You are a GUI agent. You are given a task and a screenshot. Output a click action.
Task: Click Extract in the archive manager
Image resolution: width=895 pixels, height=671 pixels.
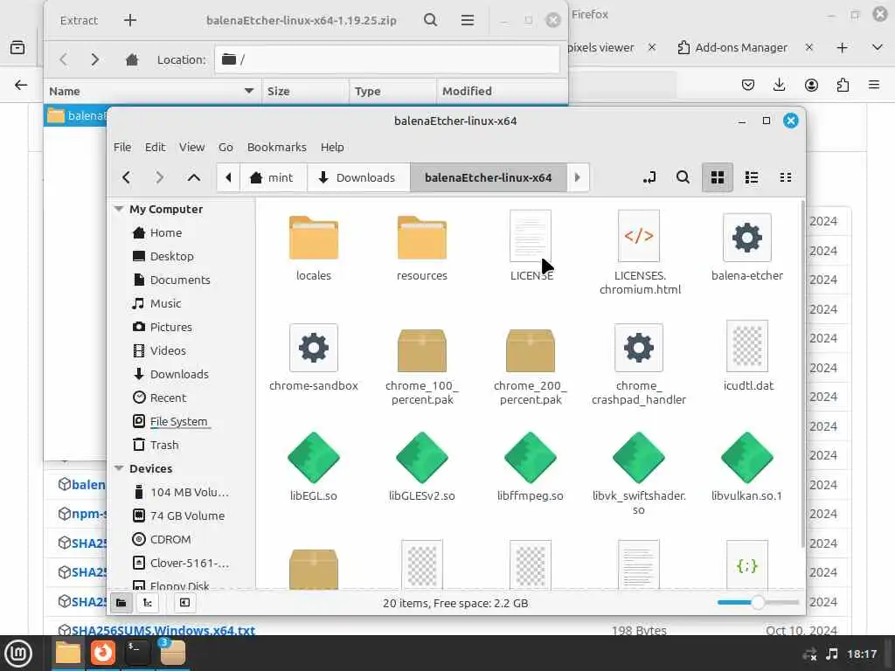[x=79, y=21]
